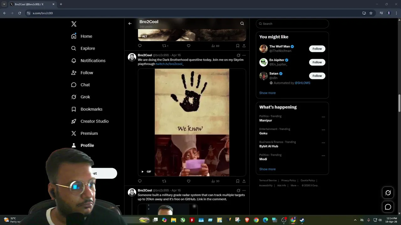The image size is (401, 225).
Task: Open the twitch.tv/bro2cool_ link
Action: 169,64
